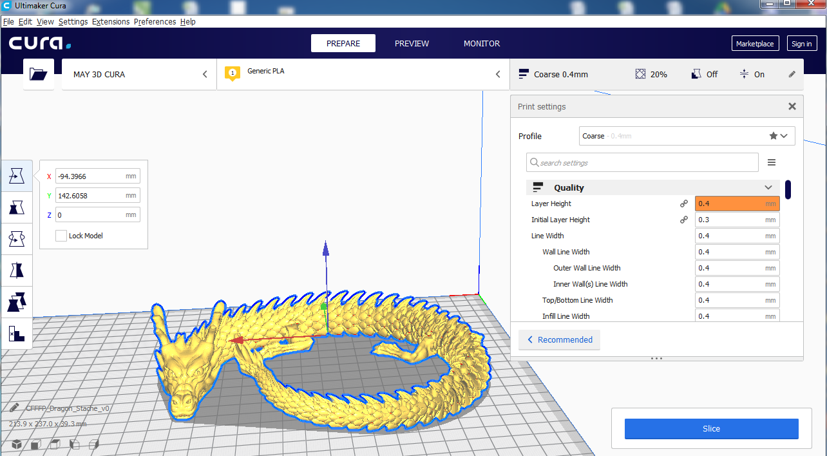
Task: Click the adhesion On icon
Action: point(744,74)
